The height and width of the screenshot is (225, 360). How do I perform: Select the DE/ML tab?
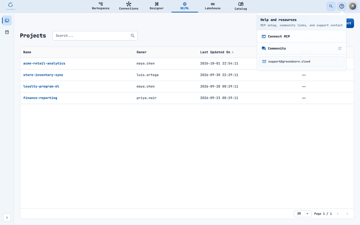tap(184, 6)
